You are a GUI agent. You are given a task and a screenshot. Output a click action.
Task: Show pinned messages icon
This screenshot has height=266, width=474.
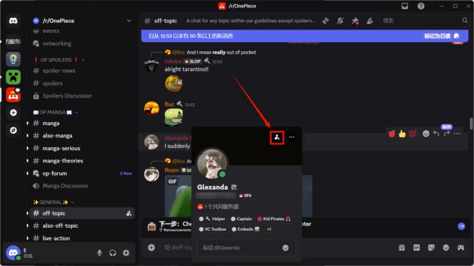[x=355, y=21]
